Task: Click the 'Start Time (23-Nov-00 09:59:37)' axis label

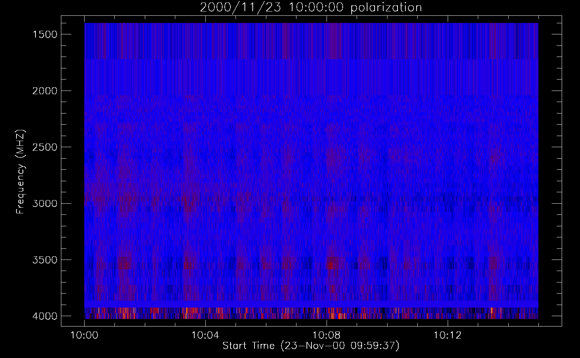Action: tap(311, 346)
